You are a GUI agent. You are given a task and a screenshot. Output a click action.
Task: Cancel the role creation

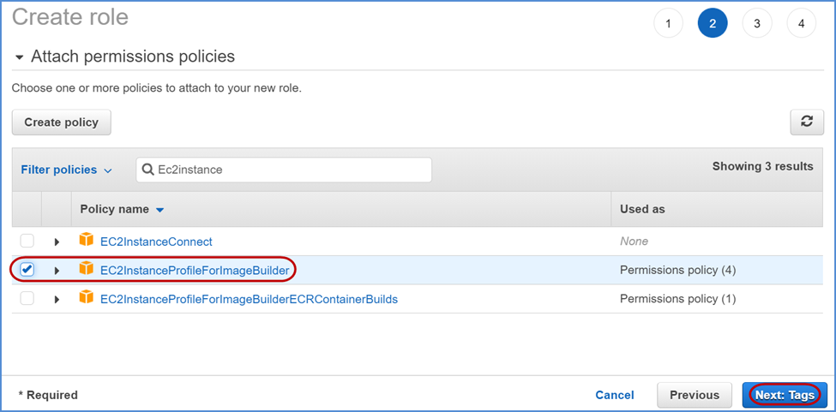click(615, 395)
